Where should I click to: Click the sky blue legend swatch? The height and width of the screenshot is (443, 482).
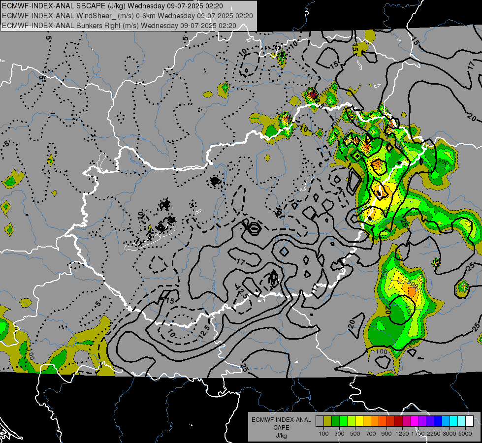point(446,421)
